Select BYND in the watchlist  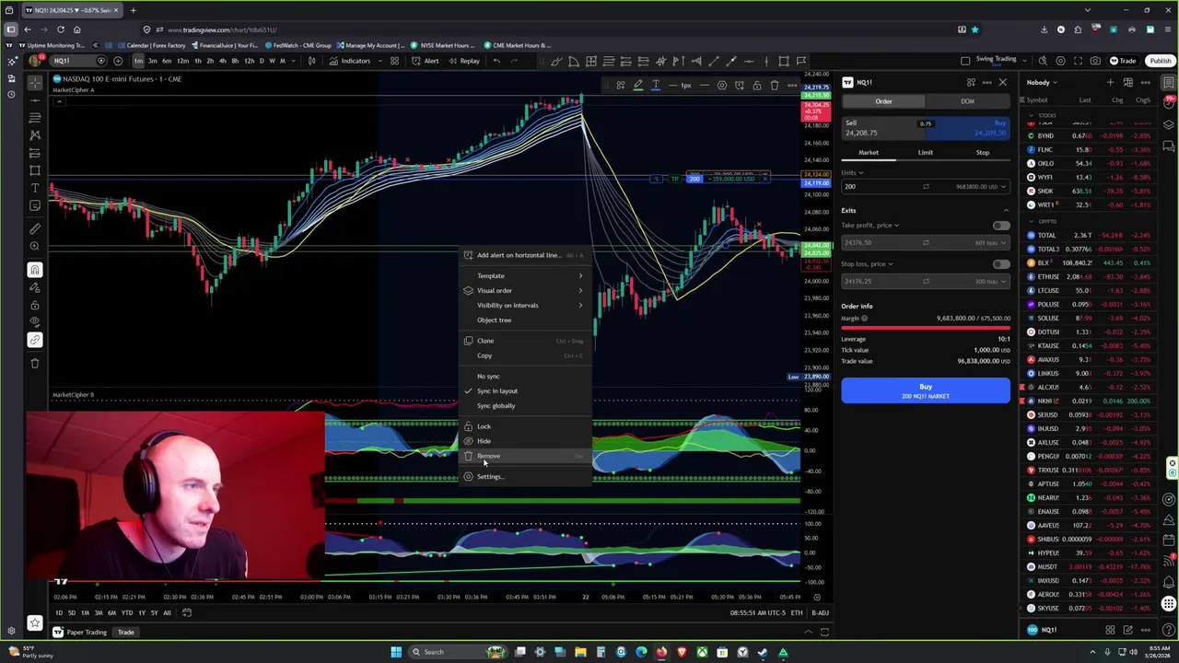pos(1090,135)
